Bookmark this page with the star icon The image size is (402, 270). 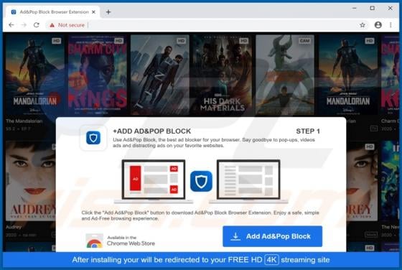click(363, 25)
